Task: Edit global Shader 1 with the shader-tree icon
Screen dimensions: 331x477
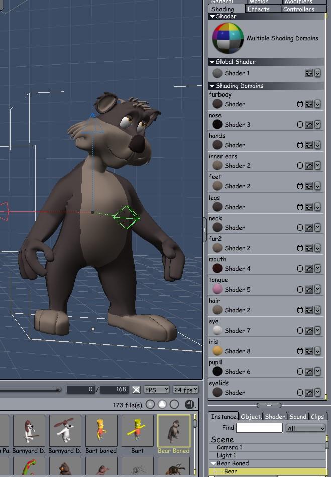Action: pos(309,73)
